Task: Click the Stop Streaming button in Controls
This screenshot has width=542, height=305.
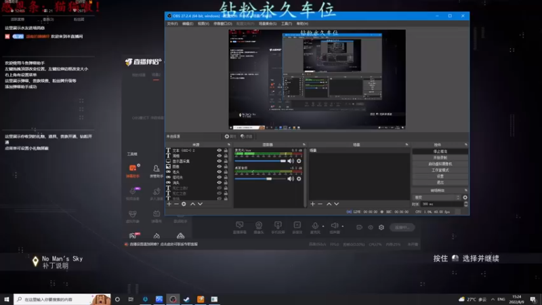Action: (440, 151)
